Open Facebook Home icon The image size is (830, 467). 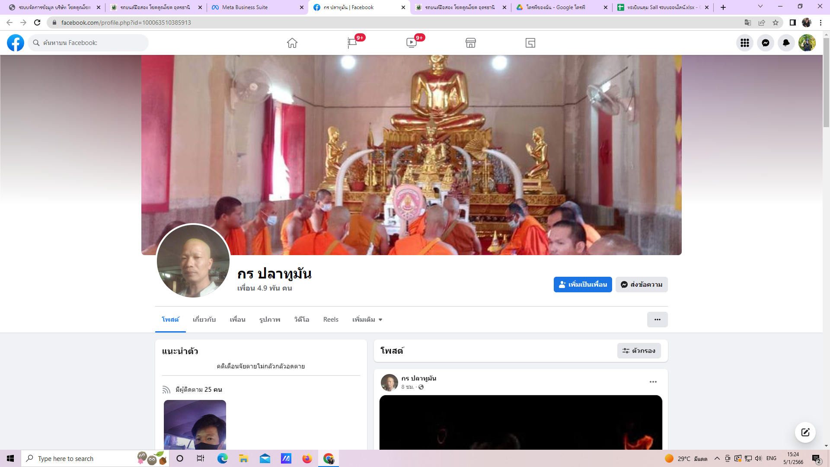[292, 43]
